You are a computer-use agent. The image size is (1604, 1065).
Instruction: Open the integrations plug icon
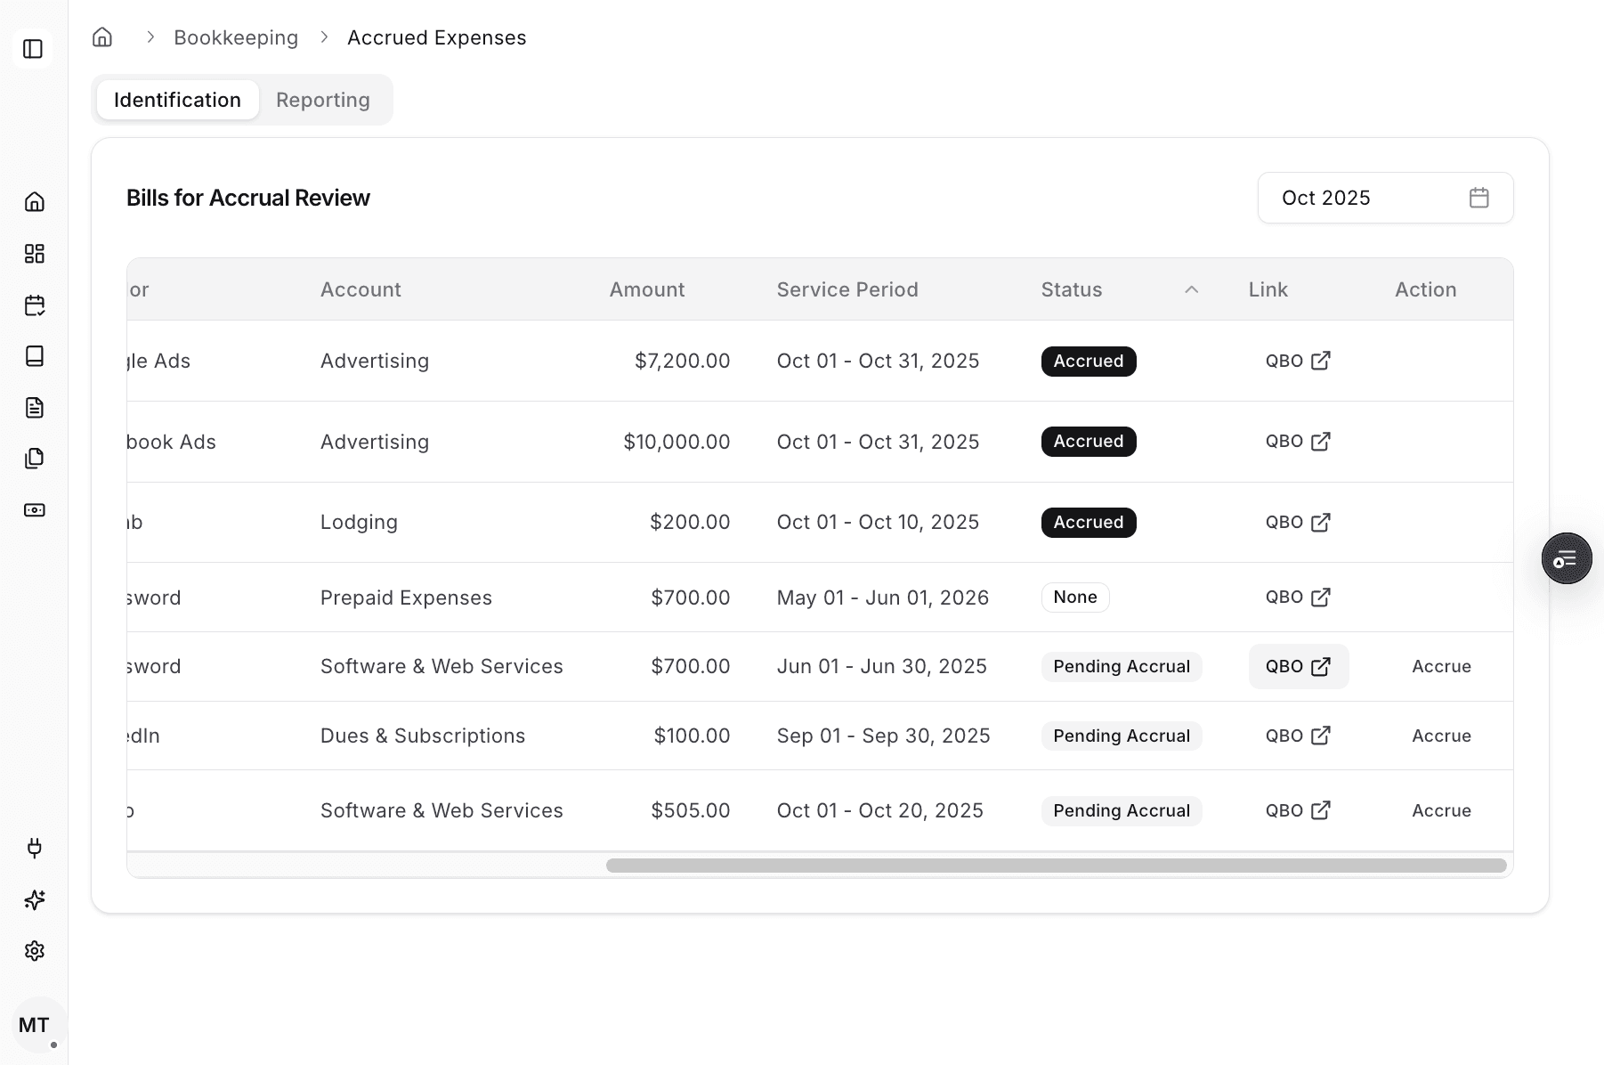(35, 848)
